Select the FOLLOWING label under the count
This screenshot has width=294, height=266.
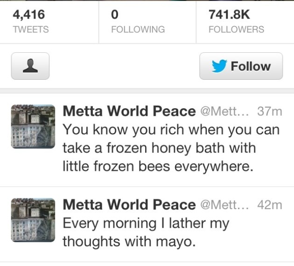tap(138, 29)
